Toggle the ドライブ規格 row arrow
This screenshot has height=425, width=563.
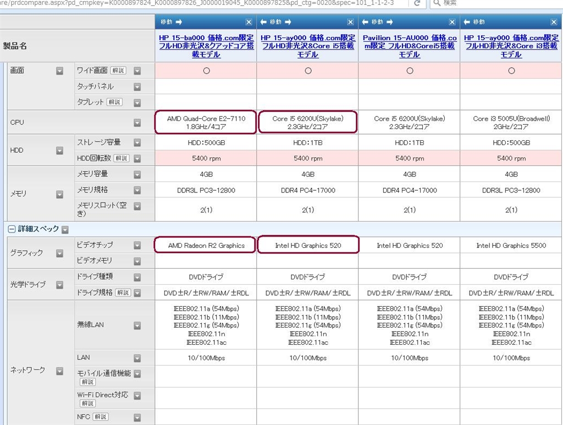pos(137,293)
